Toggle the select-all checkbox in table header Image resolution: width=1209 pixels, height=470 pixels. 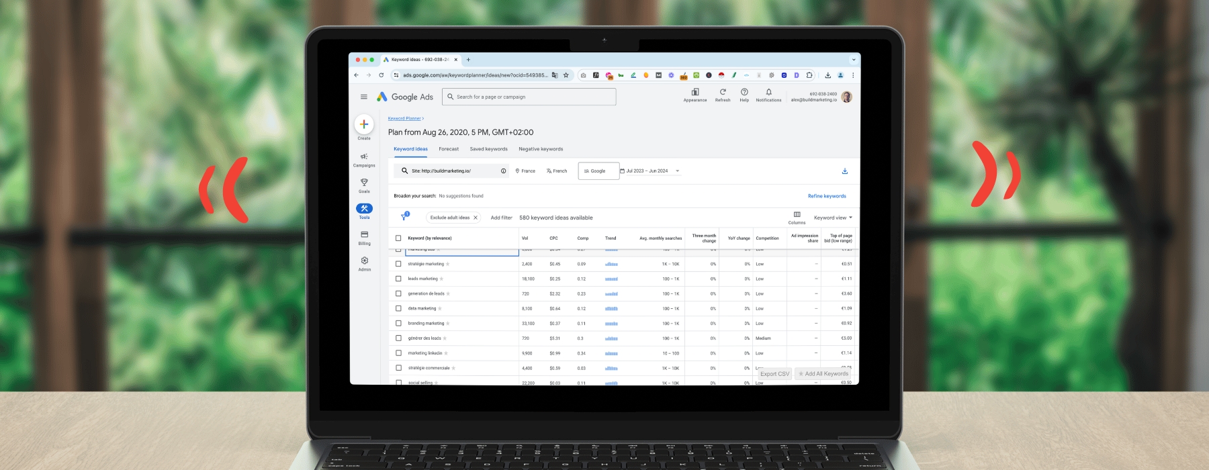click(x=398, y=238)
